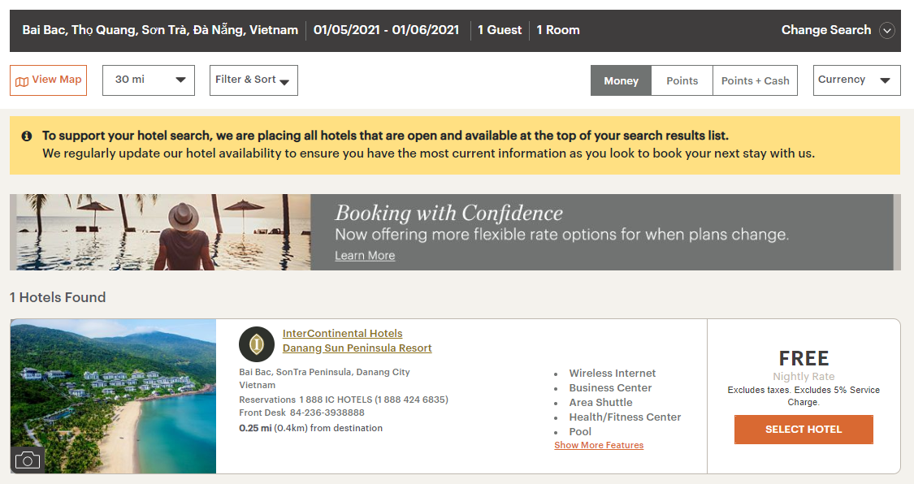914x484 pixels.
Task: Click the 1 Hotels Found heading
Action: (58, 297)
